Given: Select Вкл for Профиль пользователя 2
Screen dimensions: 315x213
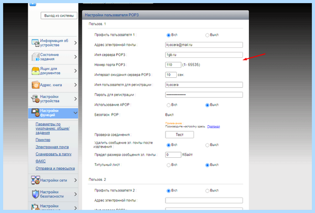Looking at the screenshot, I should click(x=169, y=191).
